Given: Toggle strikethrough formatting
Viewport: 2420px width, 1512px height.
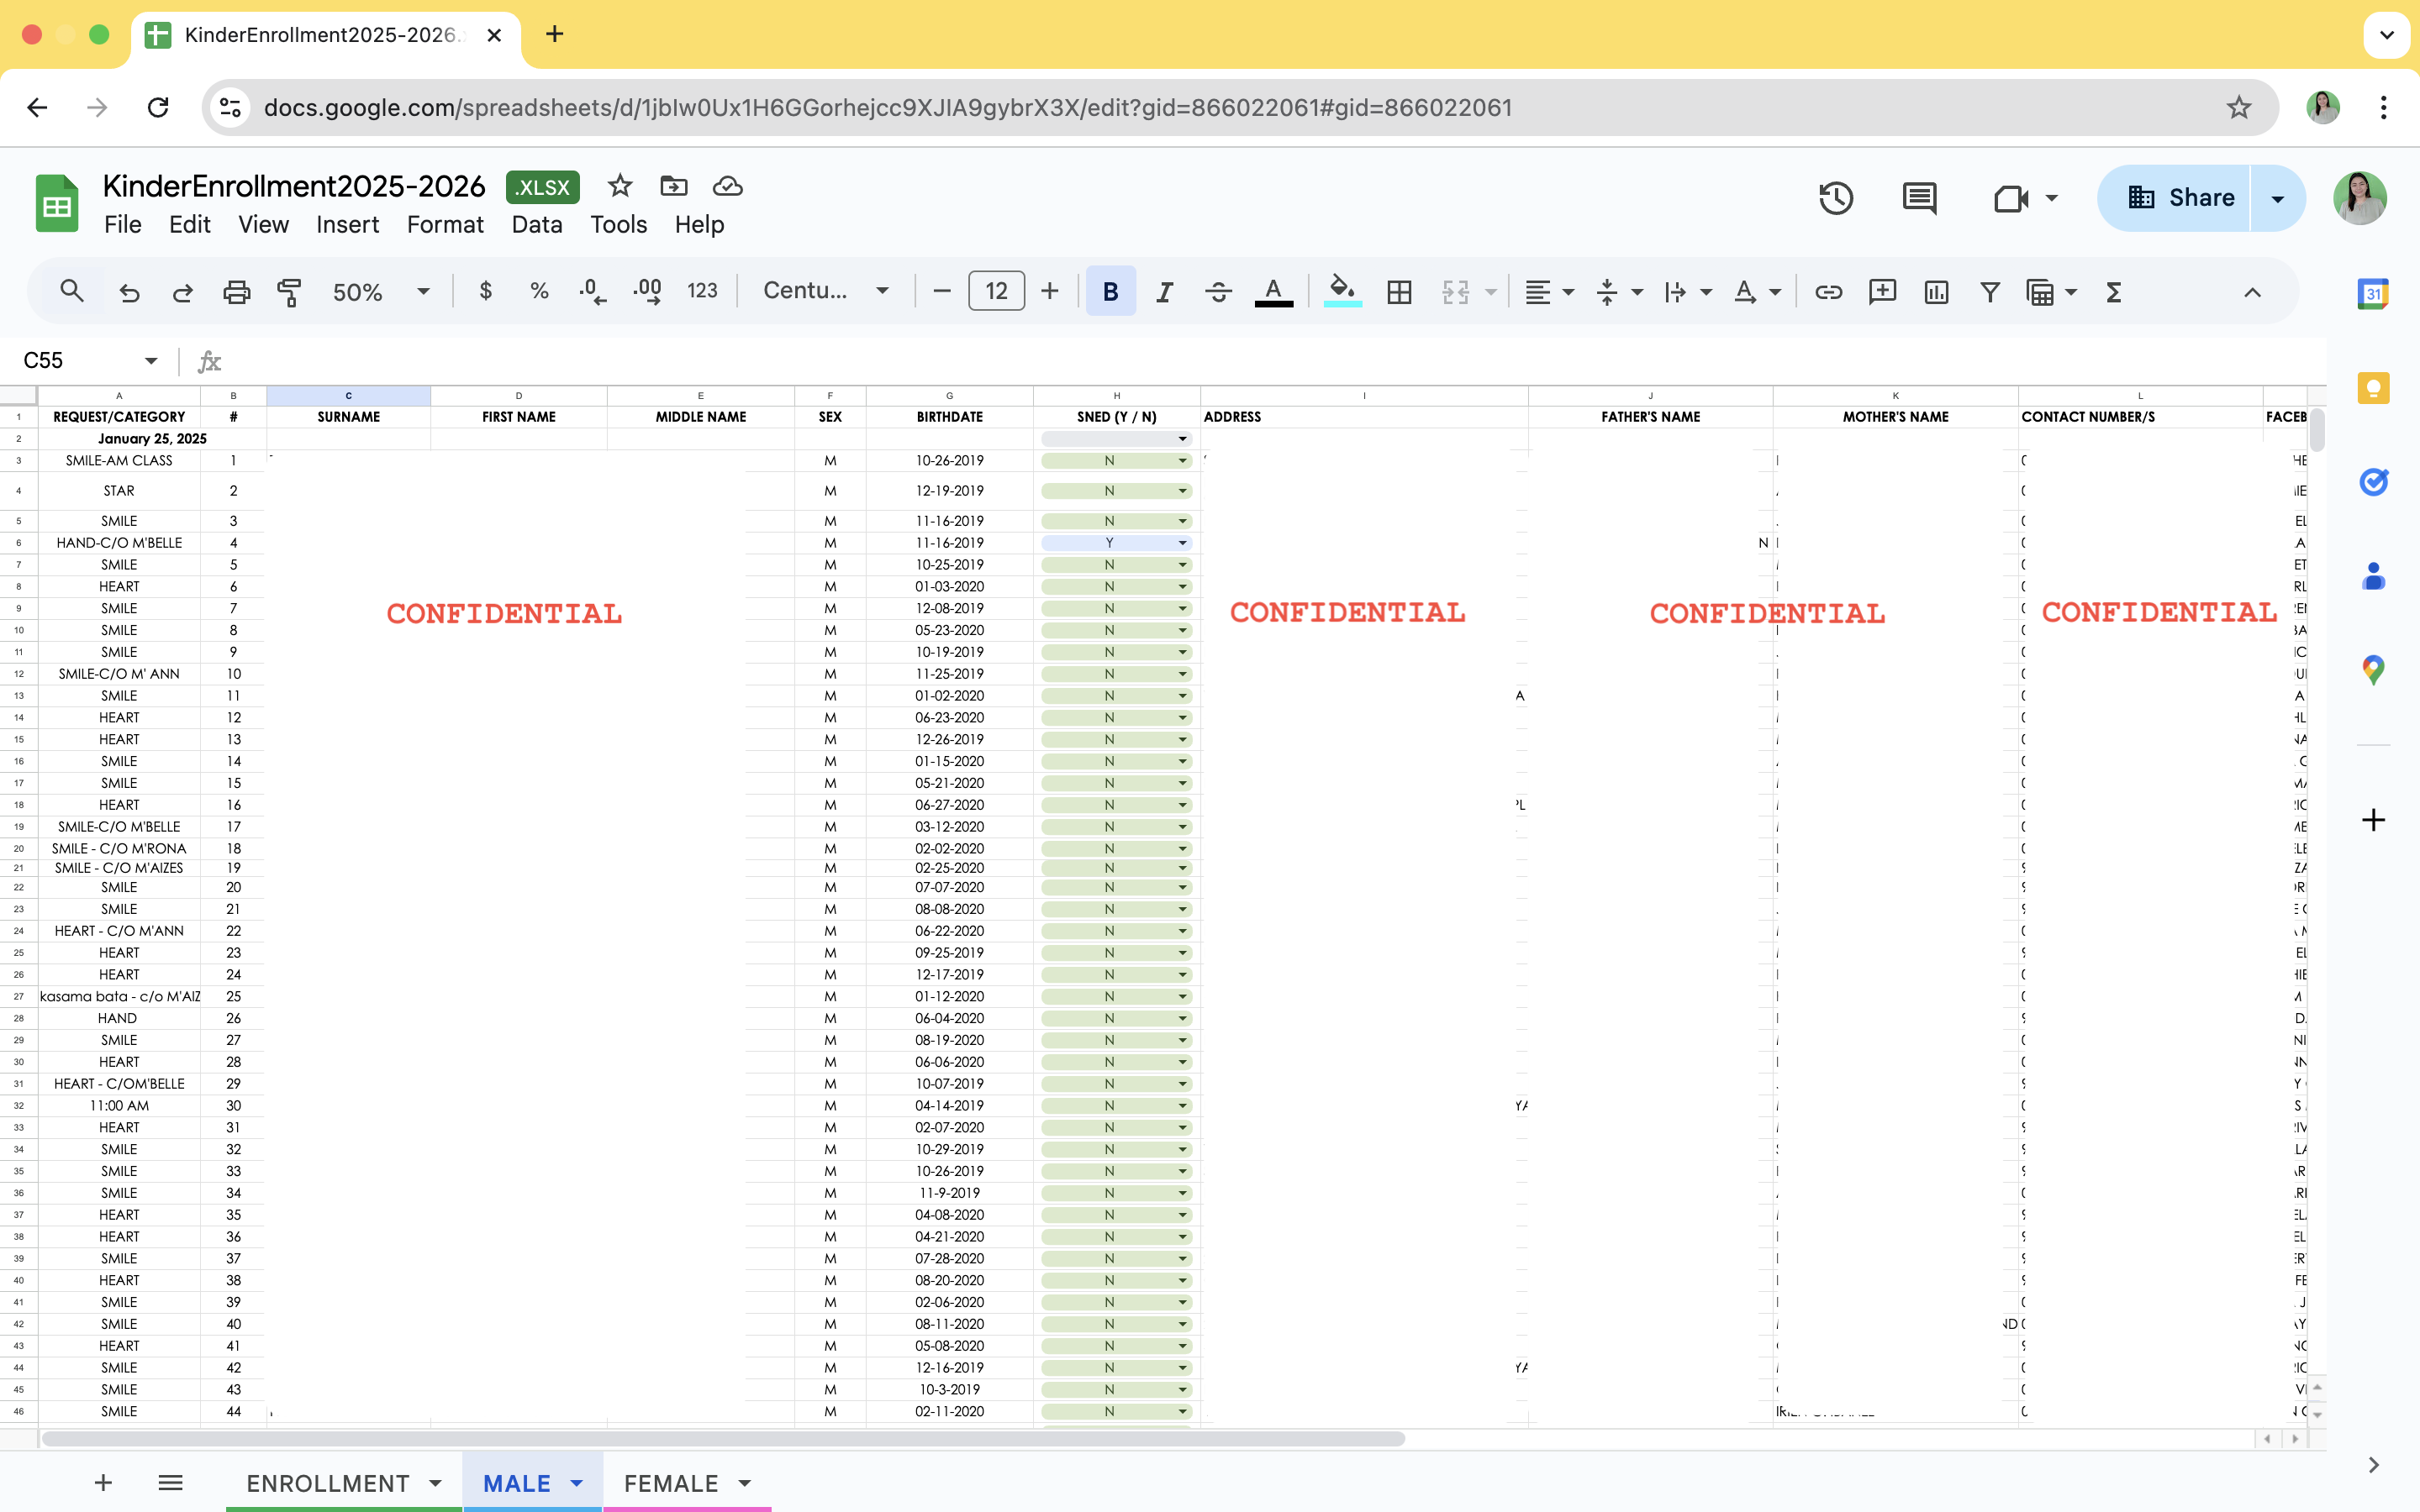Looking at the screenshot, I should [1217, 292].
